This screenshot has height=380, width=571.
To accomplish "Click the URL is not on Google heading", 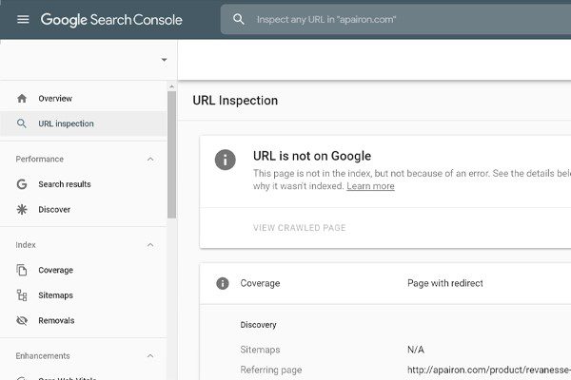I will (x=312, y=156).
